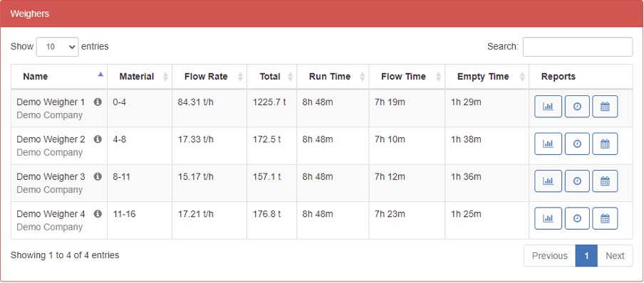Image resolution: width=644 pixels, height=283 pixels.
Task: Click info icon beside Demo Weigher 4
Action: (98, 214)
